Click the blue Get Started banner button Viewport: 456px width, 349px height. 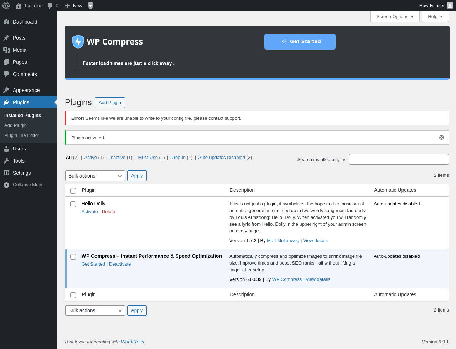[x=300, y=42]
